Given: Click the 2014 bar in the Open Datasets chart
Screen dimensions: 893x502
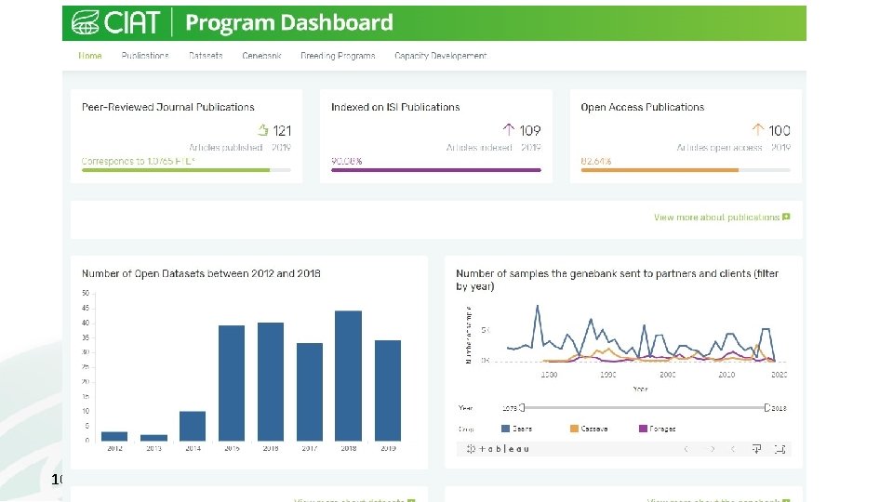Looking at the screenshot, I should (x=193, y=426).
